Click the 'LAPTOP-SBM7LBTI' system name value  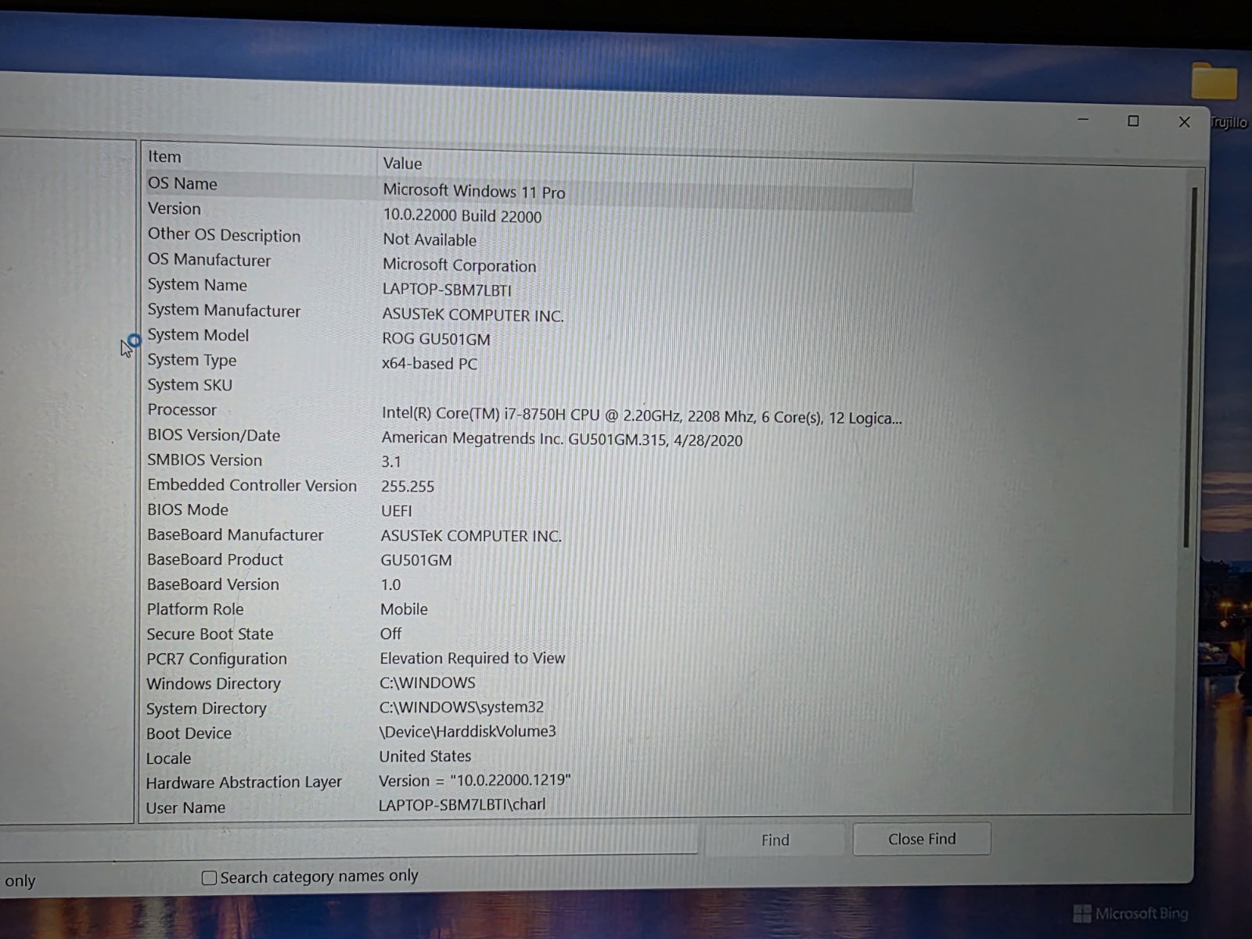447,290
